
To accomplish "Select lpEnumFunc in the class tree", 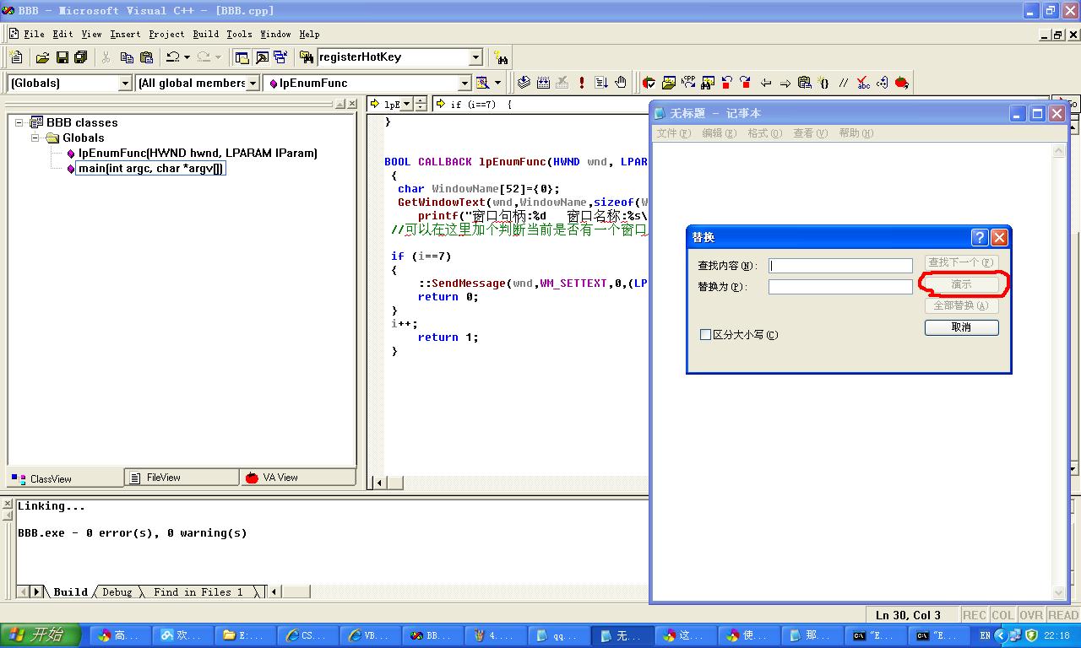I will point(198,153).
